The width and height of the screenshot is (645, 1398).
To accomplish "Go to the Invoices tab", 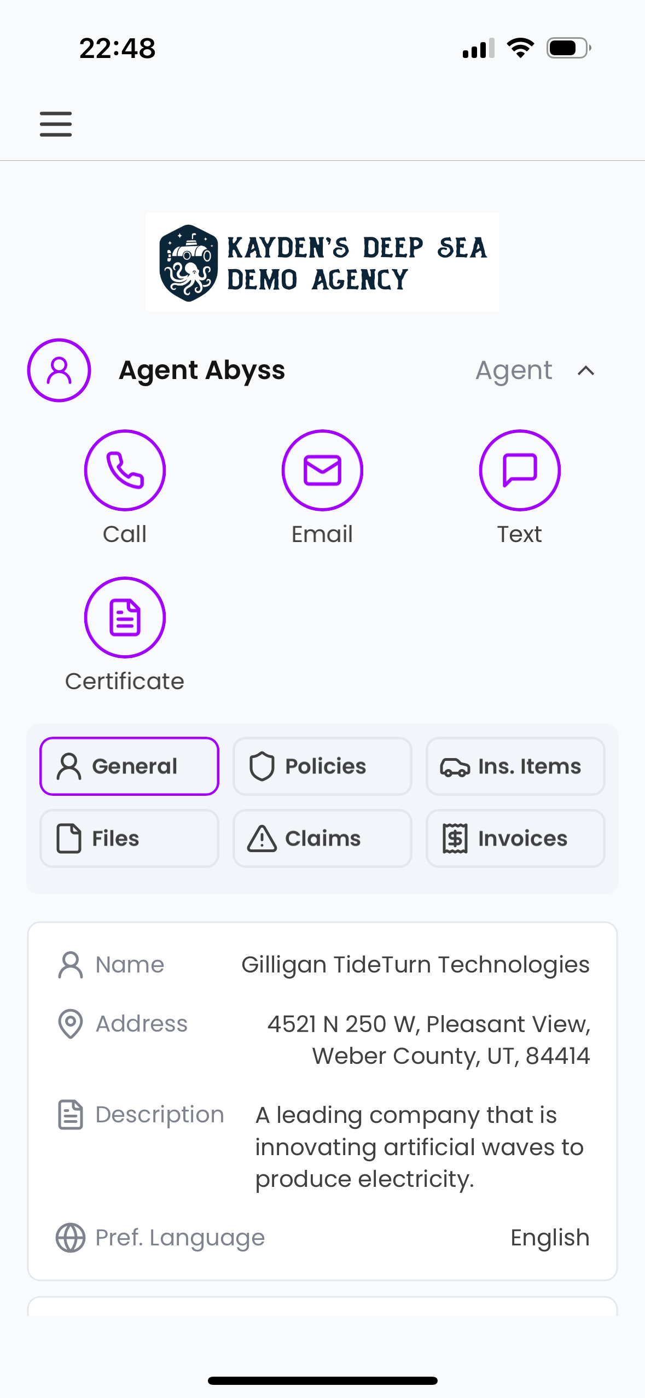I will coord(515,838).
